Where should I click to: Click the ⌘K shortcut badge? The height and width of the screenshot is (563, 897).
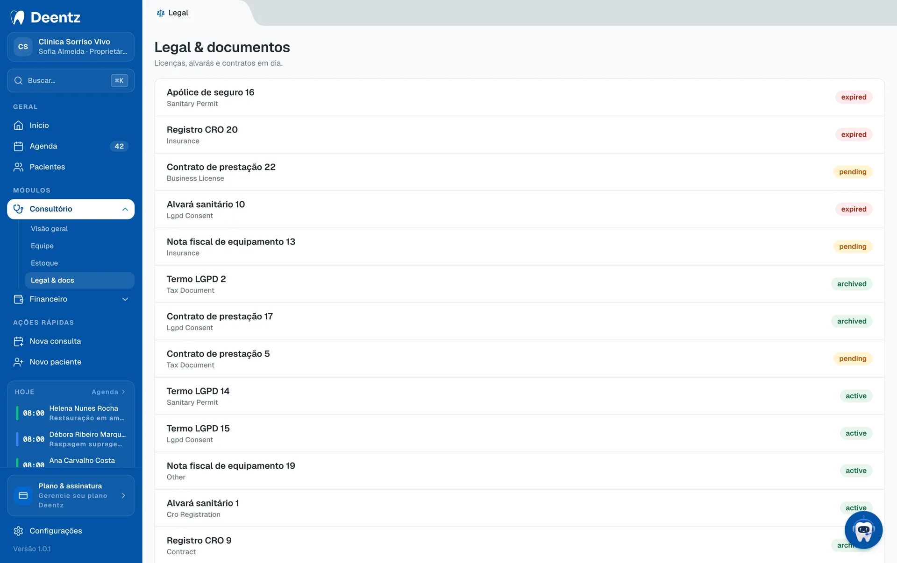(119, 80)
